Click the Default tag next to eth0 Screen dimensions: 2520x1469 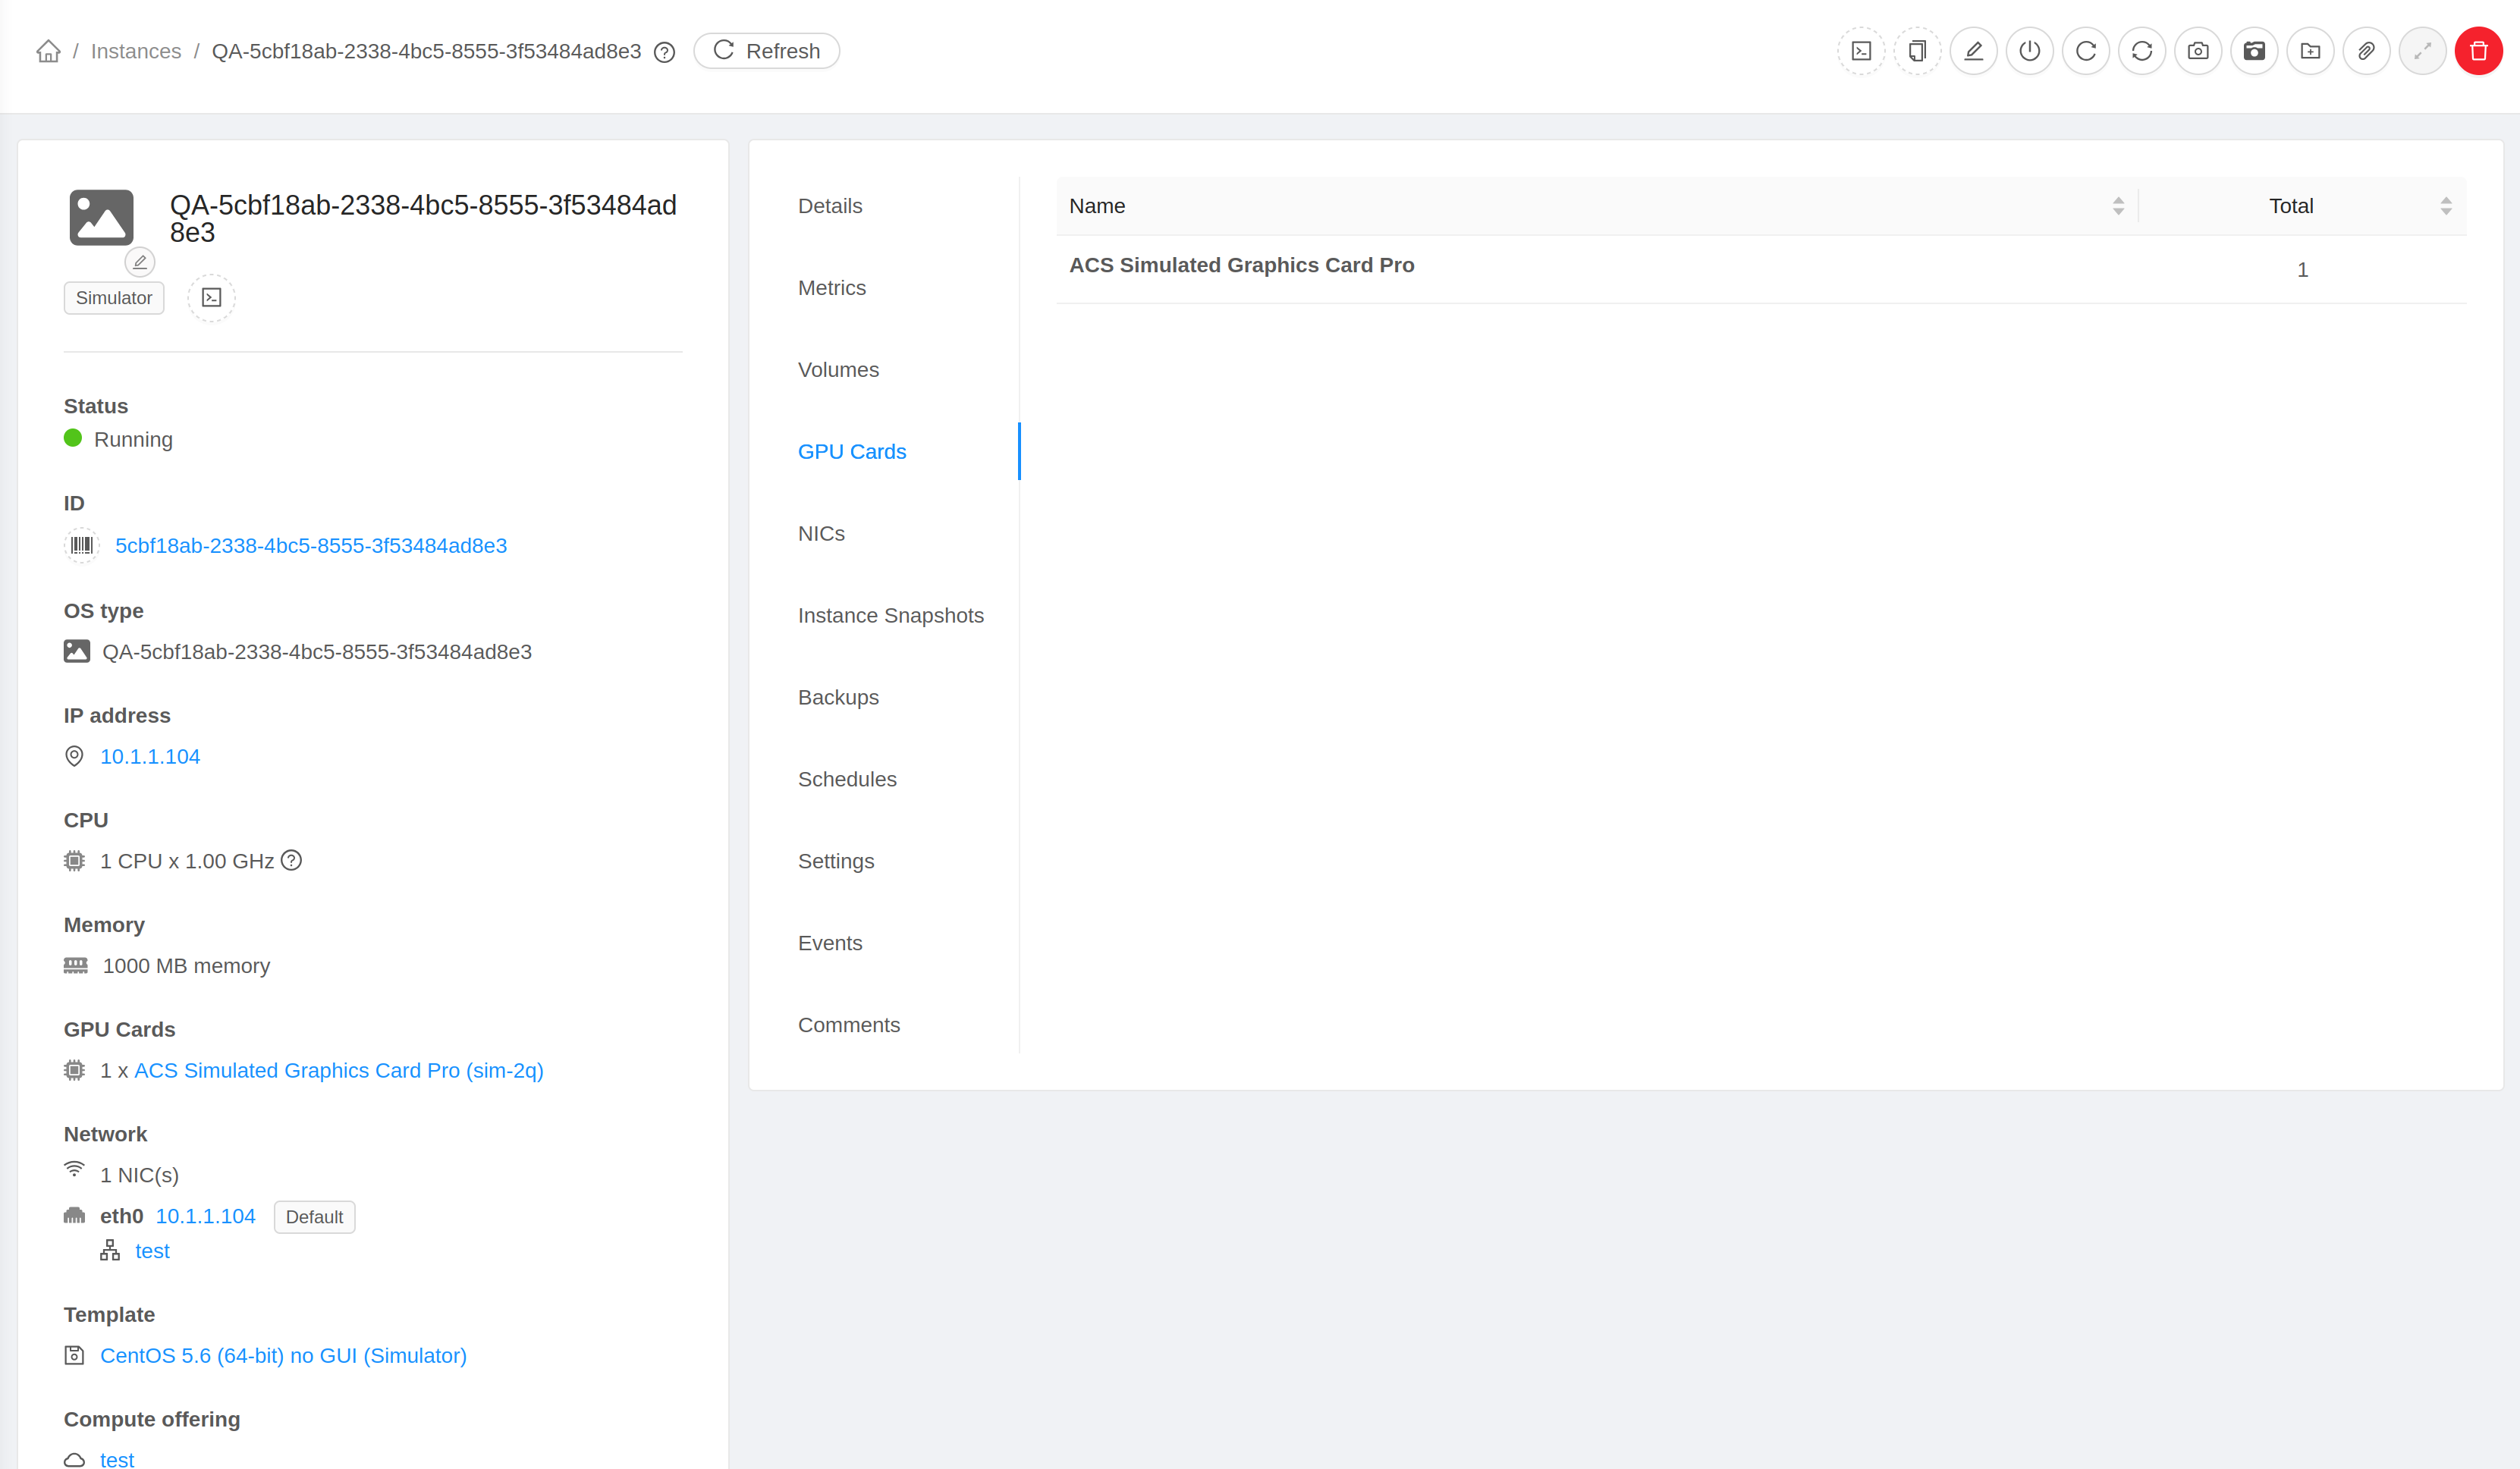click(315, 1217)
